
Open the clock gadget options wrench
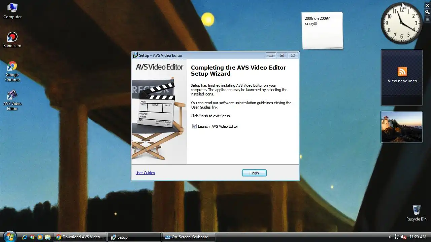pyautogui.click(x=428, y=12)
